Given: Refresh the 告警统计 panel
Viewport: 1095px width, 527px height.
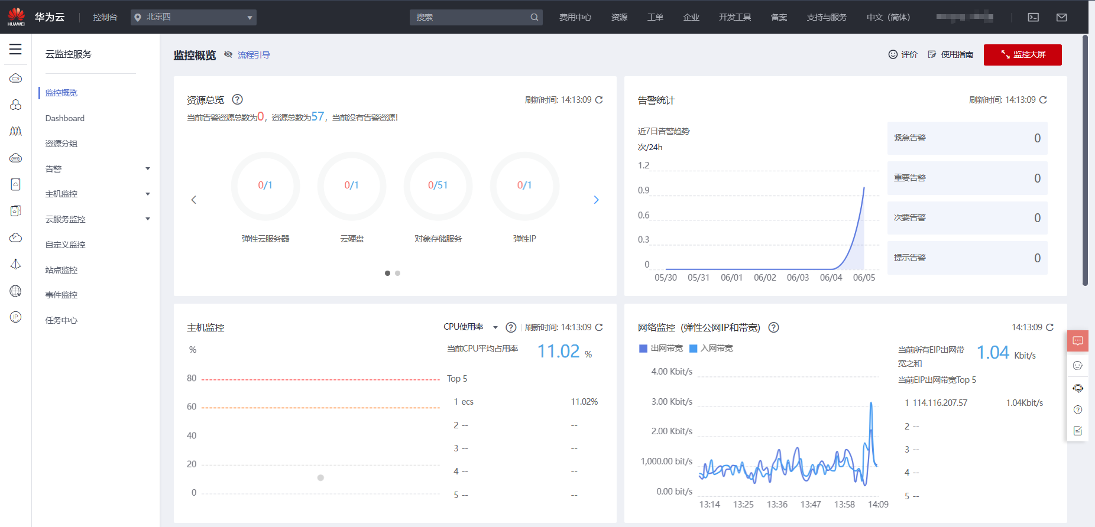Looking at the screenshot, I should click(x=1043, y=100).
